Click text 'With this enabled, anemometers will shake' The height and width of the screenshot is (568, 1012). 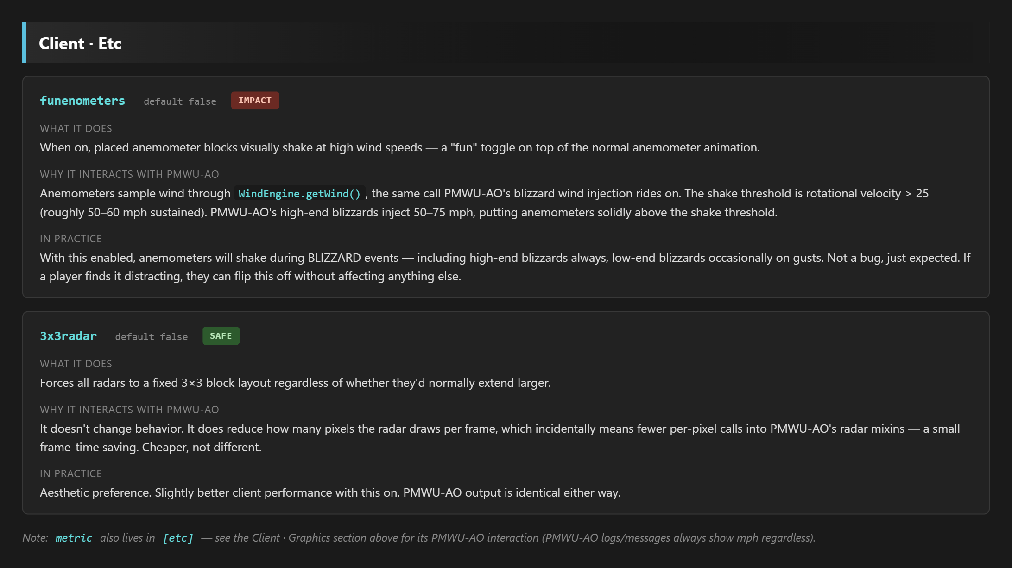505,267
